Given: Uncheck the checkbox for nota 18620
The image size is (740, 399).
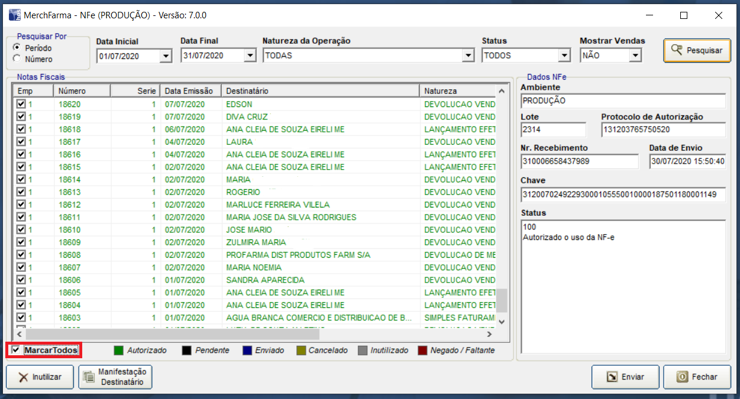Looking at the screenshot, I should [21, 104].
